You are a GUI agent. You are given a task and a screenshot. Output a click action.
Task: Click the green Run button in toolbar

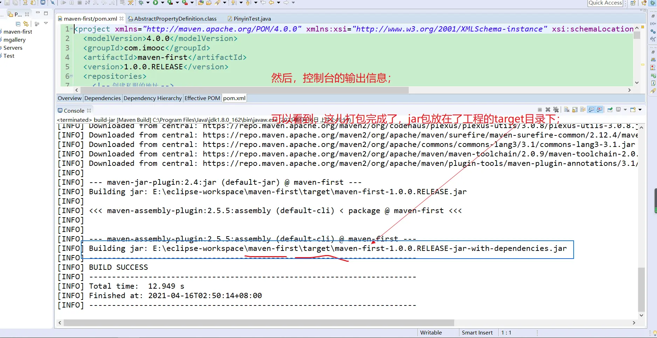click(x=155, y=2)
